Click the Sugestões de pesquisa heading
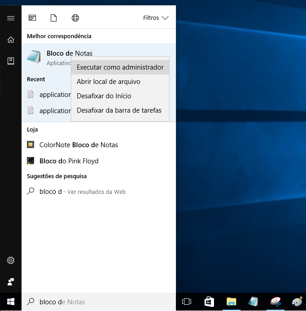 [57, 176]
